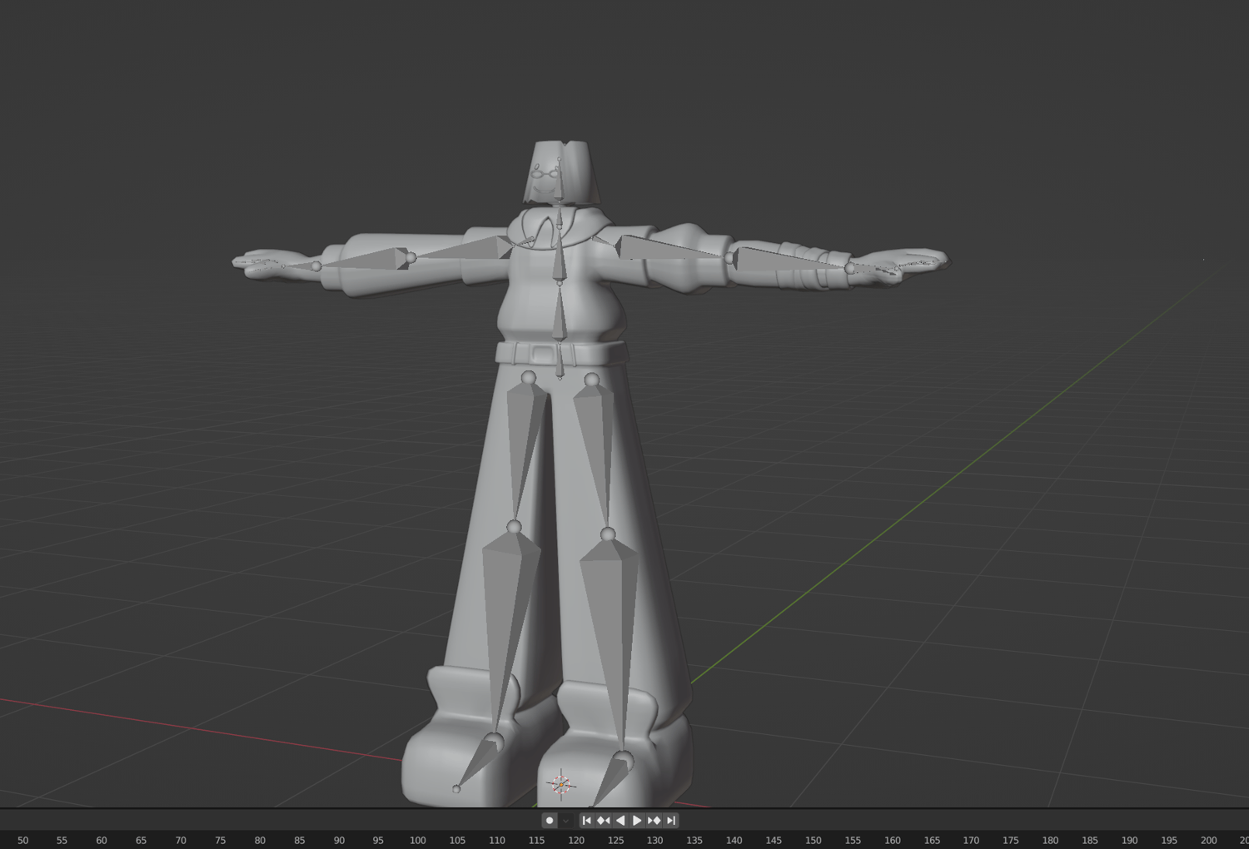Jump to the next keyframe
The width and height of the screenshot is (1249, 849).
coord(654,820)
